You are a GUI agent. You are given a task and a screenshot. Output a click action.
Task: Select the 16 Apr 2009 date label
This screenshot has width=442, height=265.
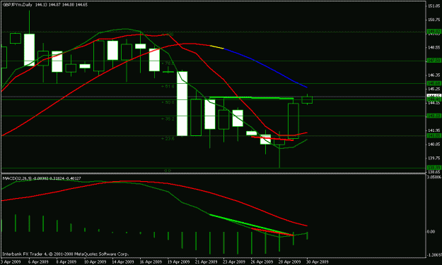coord(151,262)
